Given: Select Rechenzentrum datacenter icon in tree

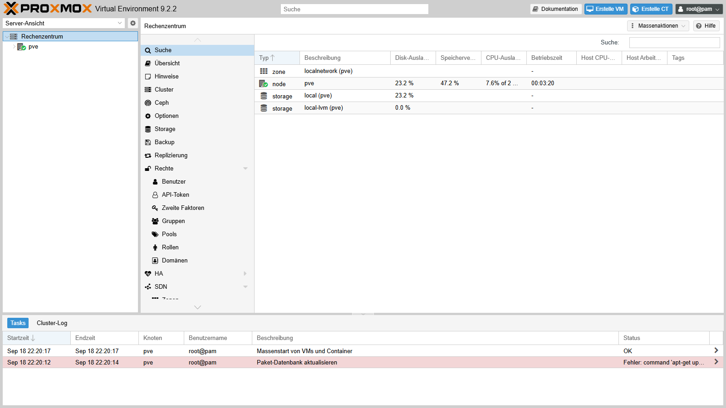Looking at the screenshot, I should [x=14, y=36].
